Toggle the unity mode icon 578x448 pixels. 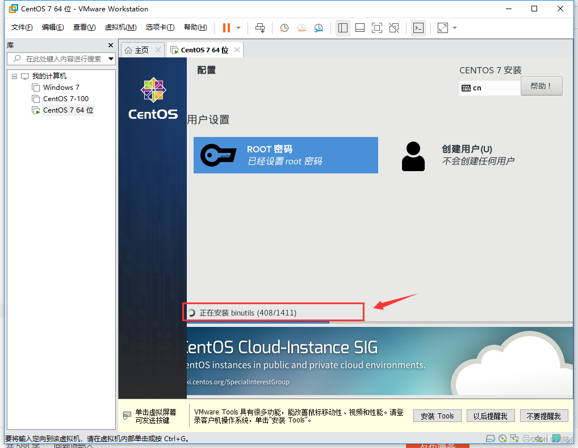tap(394, 28)
